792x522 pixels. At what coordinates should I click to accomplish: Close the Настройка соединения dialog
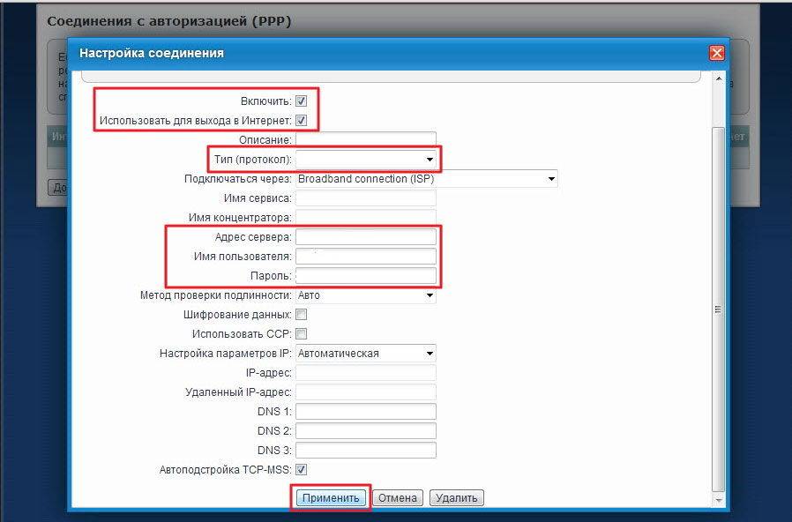click(x=716, y=53)
